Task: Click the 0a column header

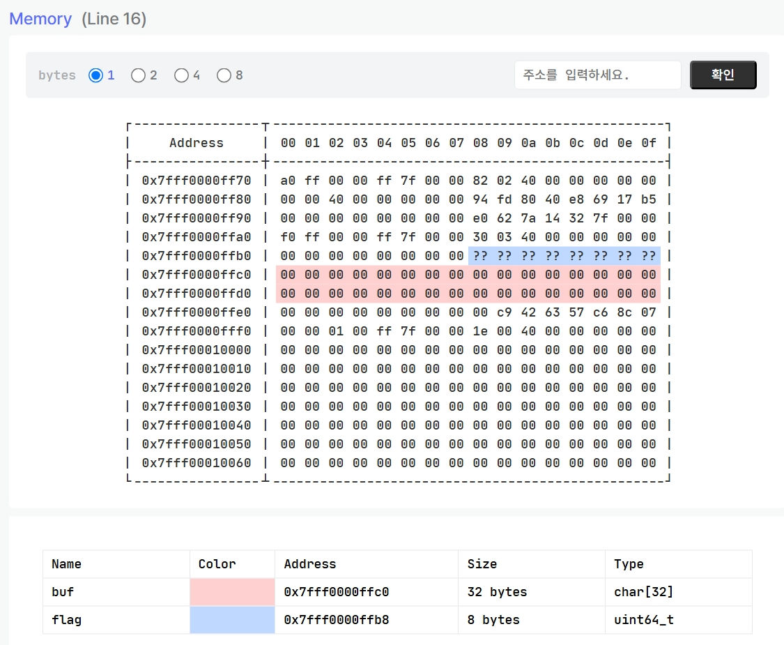Action: pos(528,143)
